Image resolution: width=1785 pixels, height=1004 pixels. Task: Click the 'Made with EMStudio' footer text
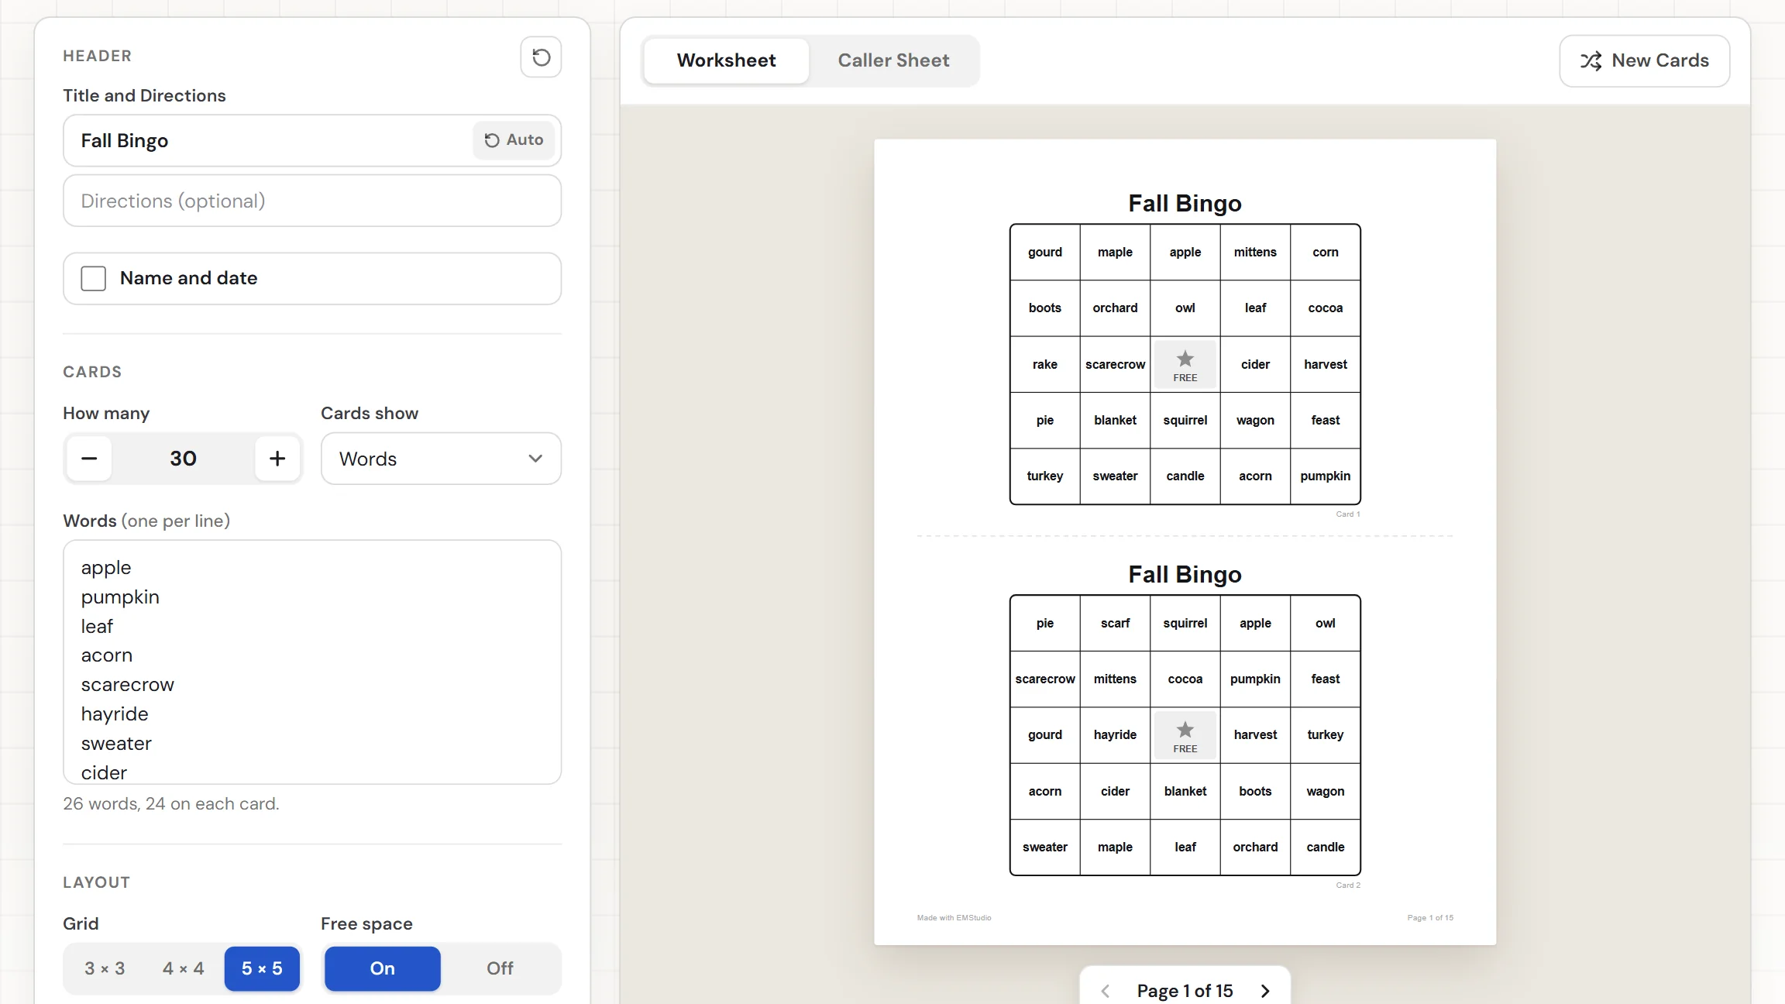(954, 918)
